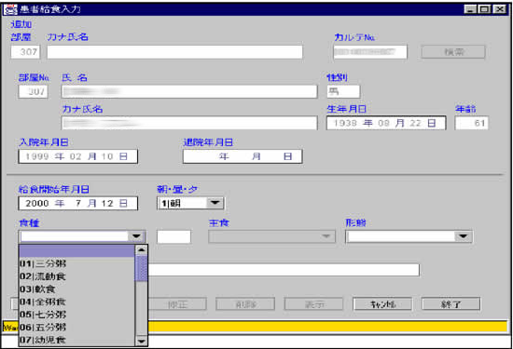Select 01|三分粥 from the food type list
This screenshot has height=349, width=513.
coord(76,263)
